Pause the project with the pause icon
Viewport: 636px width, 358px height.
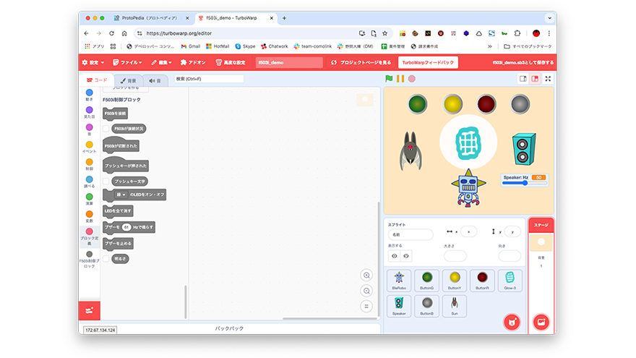point(400,79)
